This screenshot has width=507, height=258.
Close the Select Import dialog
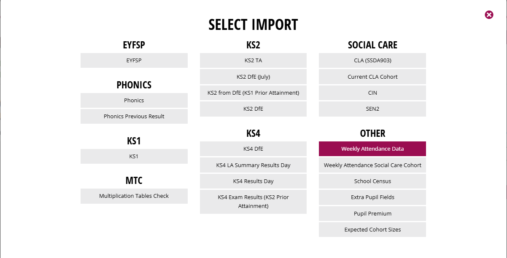[x=489, y=15]
